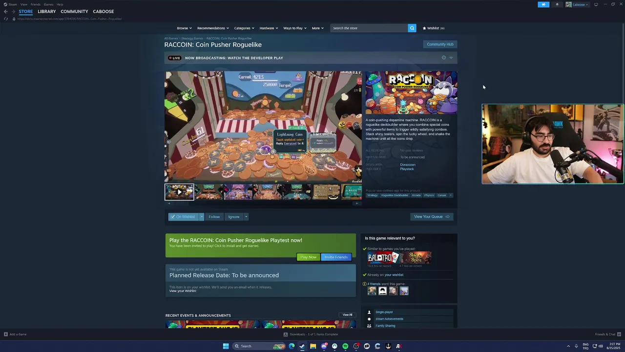Screen dimensions: 625x352
Task: Click the Steam forward navigation arrow
Action: point(13,11)
